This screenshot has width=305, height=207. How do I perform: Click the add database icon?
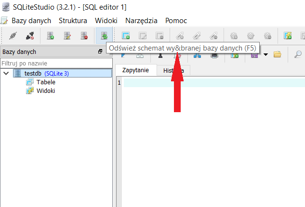coord(51,36)
